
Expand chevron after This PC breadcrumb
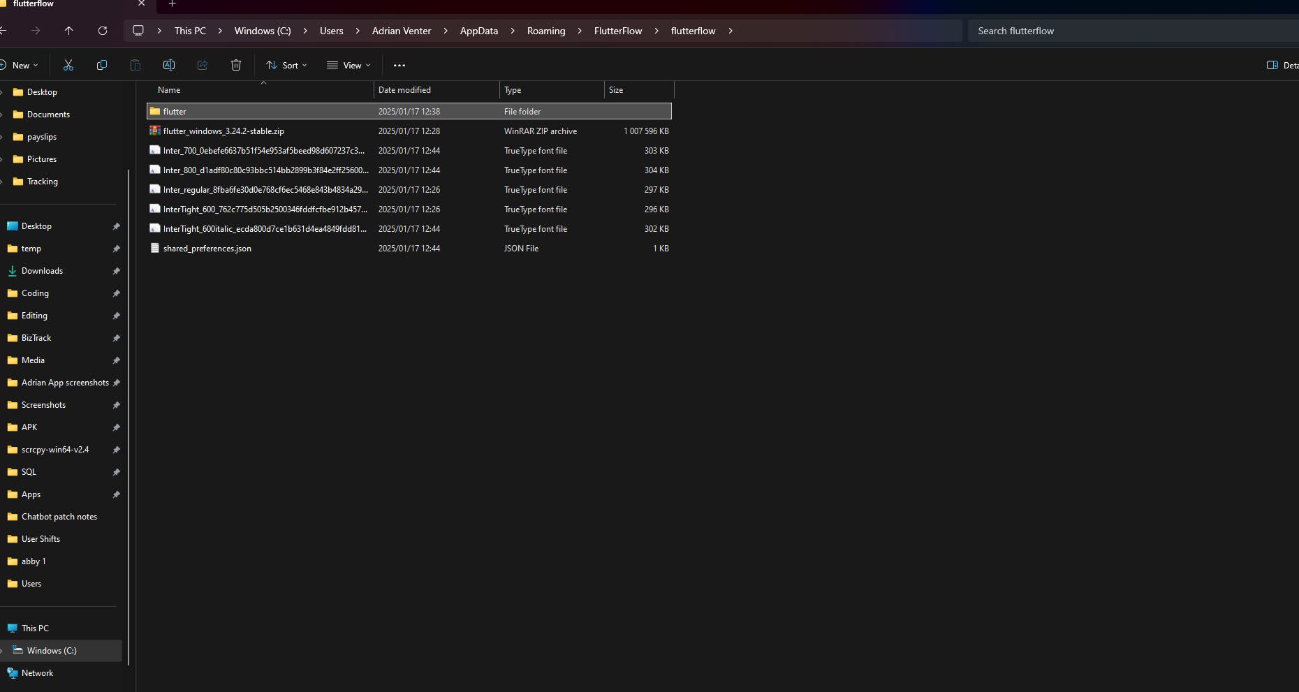pyautogui.click(x=220, y=31)
